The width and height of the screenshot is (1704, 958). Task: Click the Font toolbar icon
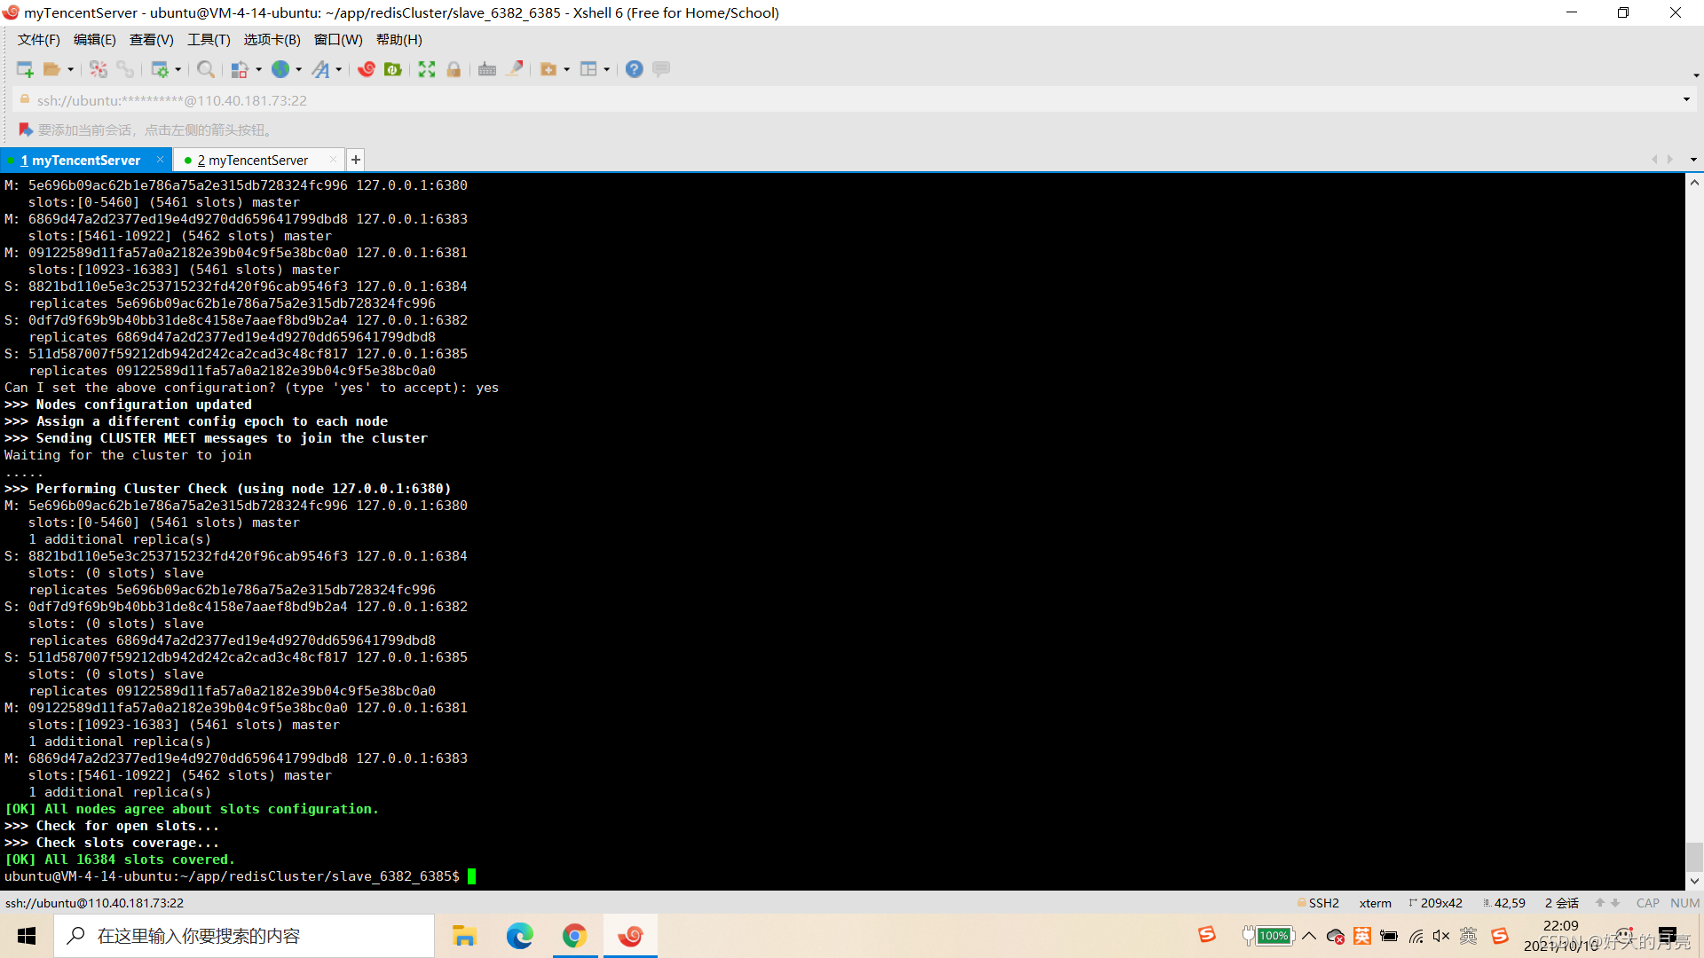click(320, 69)
